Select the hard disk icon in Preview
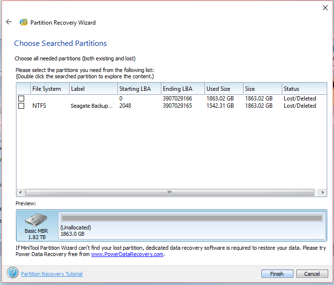Image resolution: width=334 pixels, height=285 pixels. pyautogui.click(x=36, y=220)
